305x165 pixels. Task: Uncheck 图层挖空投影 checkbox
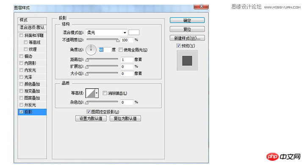tap(89, 112)
